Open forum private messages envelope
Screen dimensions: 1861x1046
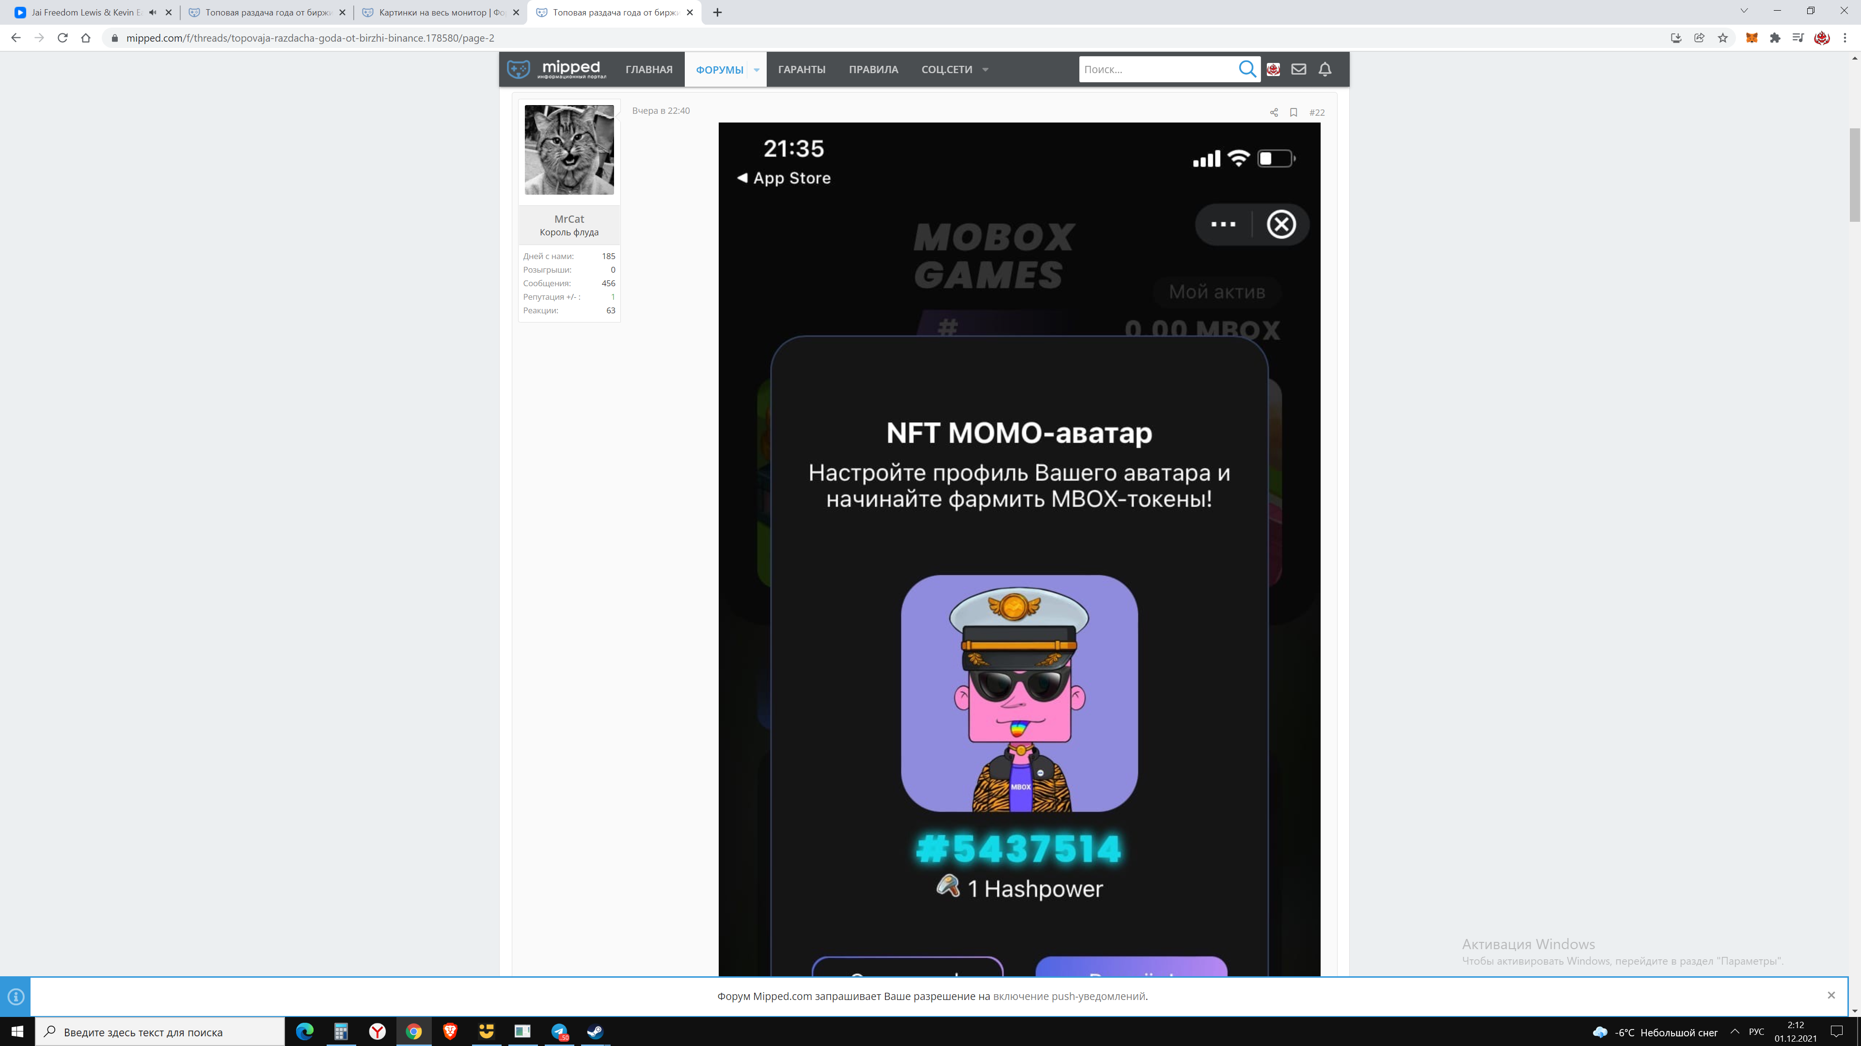(x=1299, y=69)
